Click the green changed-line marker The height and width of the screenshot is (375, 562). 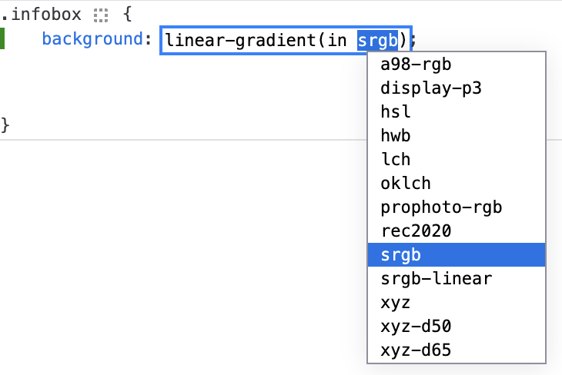click(x=2, y=39)
